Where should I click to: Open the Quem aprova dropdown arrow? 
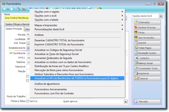tap(126, 102)
